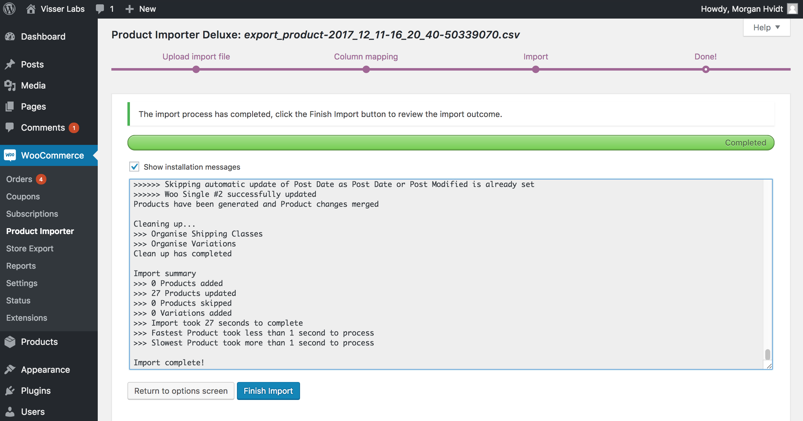803x421 pixels.
Task: Click the WooCommerce Woo logo icon
Action: pos(10,155)
